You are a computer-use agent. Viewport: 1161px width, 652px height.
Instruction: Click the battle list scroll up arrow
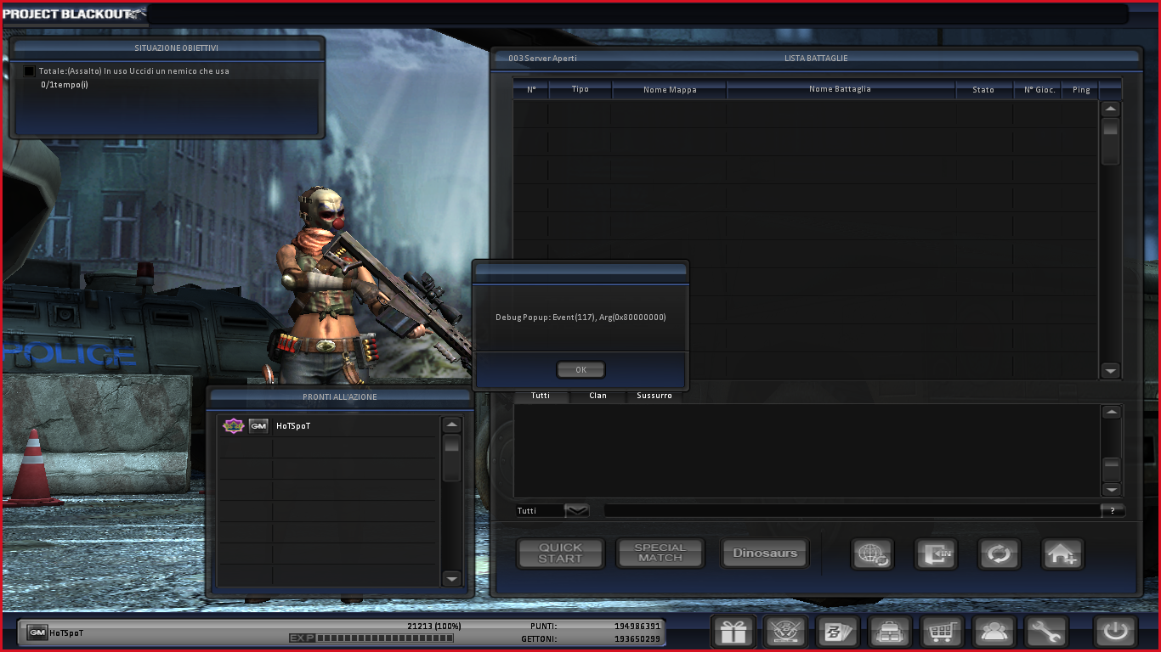click(x=1111, y=110)
